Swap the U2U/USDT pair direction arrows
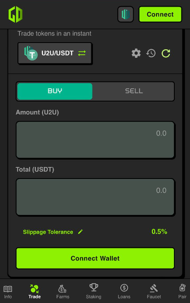Screen dimensions: 190x303 pyautogui.click(x=82, y=53)
